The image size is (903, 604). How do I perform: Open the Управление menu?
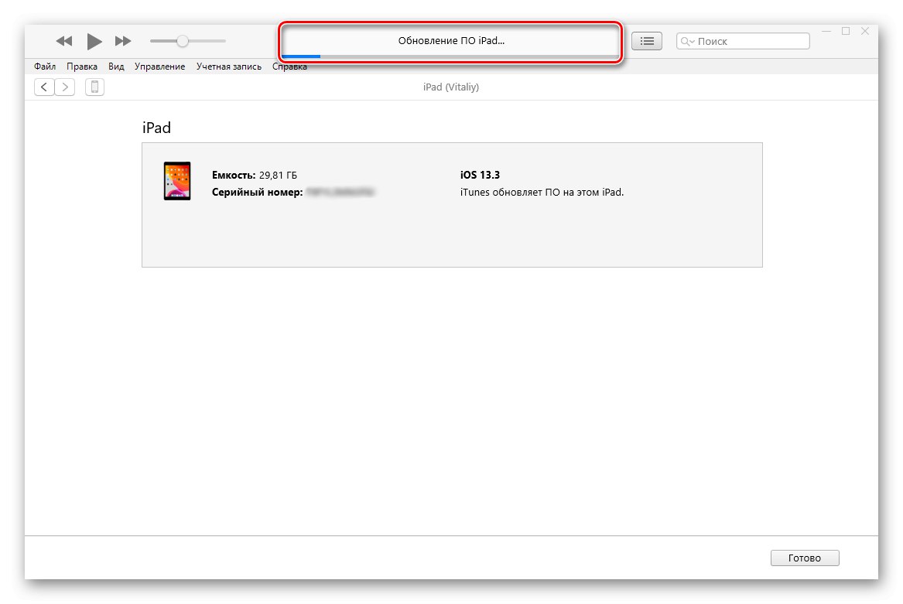click(159, 67)
